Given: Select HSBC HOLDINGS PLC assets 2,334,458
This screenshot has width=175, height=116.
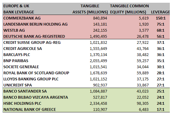Looking at the screenshot, I should [x=99, y=104].
